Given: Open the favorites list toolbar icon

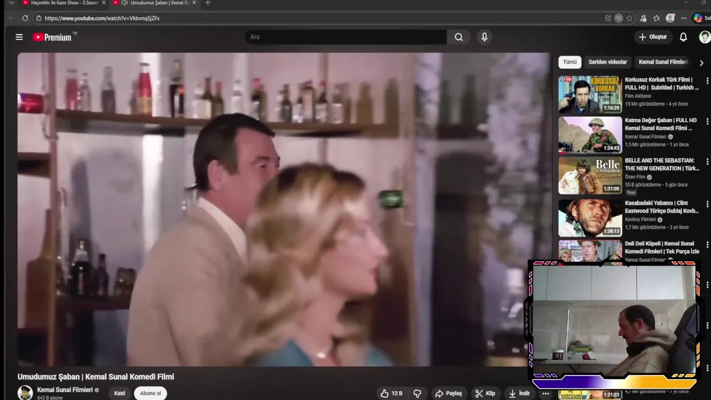Looking at the screenshot, I should click(x=657, y=18).
